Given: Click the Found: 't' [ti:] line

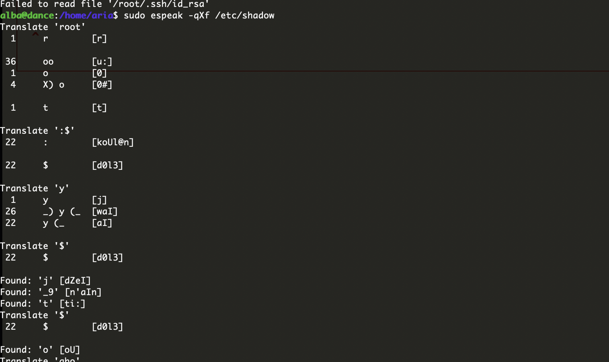Looking at the screenshot, I should pyautogui.click(x=43, y=304).
